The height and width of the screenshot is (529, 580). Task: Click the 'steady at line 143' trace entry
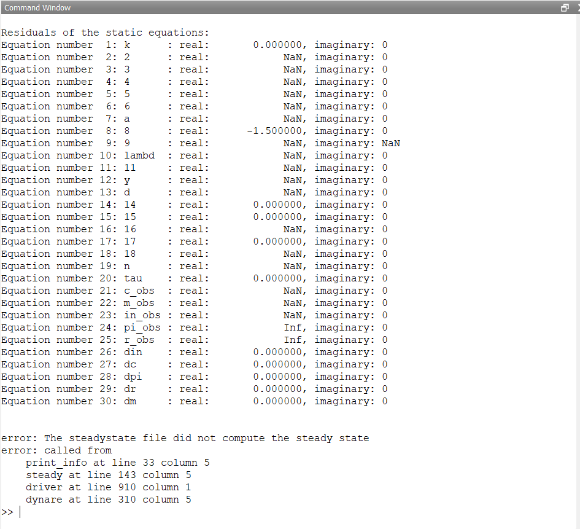(108, 475)
